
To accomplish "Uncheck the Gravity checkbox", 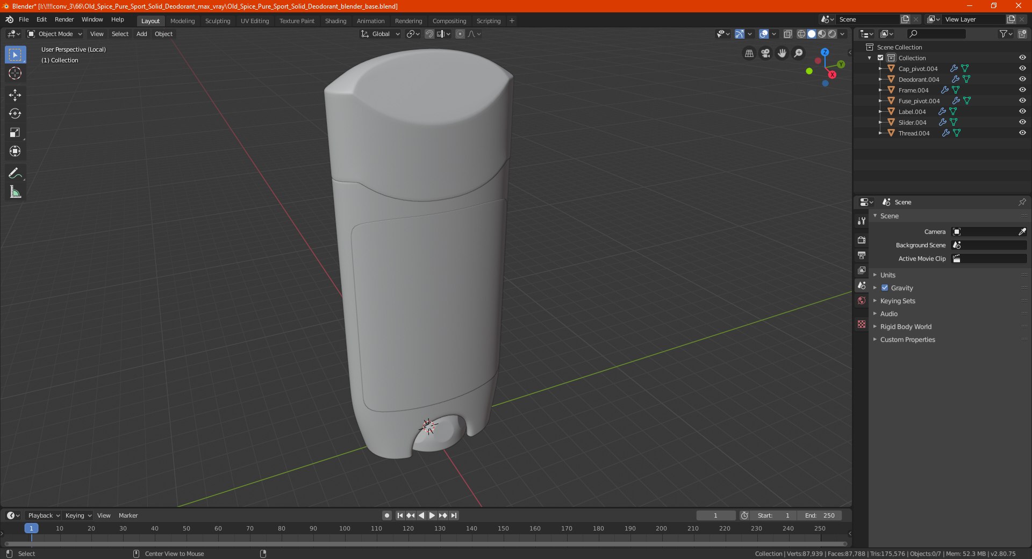I will pos(885,288).
